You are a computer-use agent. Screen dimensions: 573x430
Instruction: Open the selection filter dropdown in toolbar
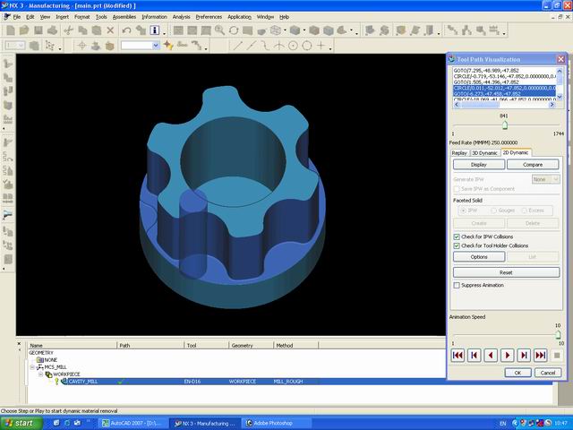(x=156, y=45)
